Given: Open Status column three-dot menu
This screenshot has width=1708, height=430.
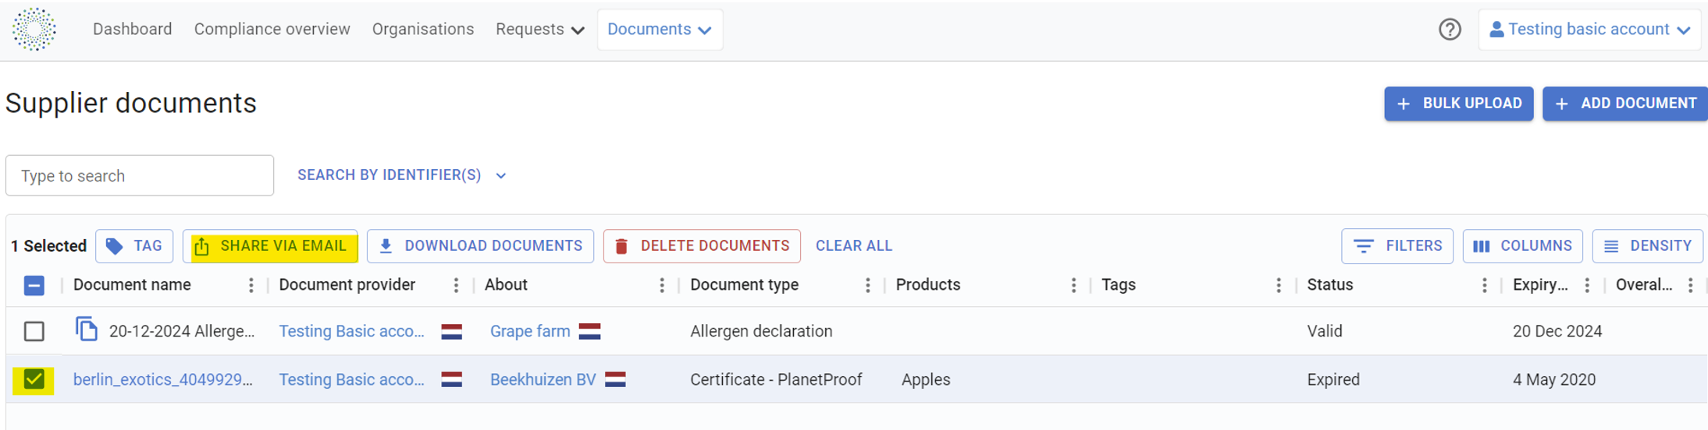Looking at the screenshot, I should click(1484, 286).
